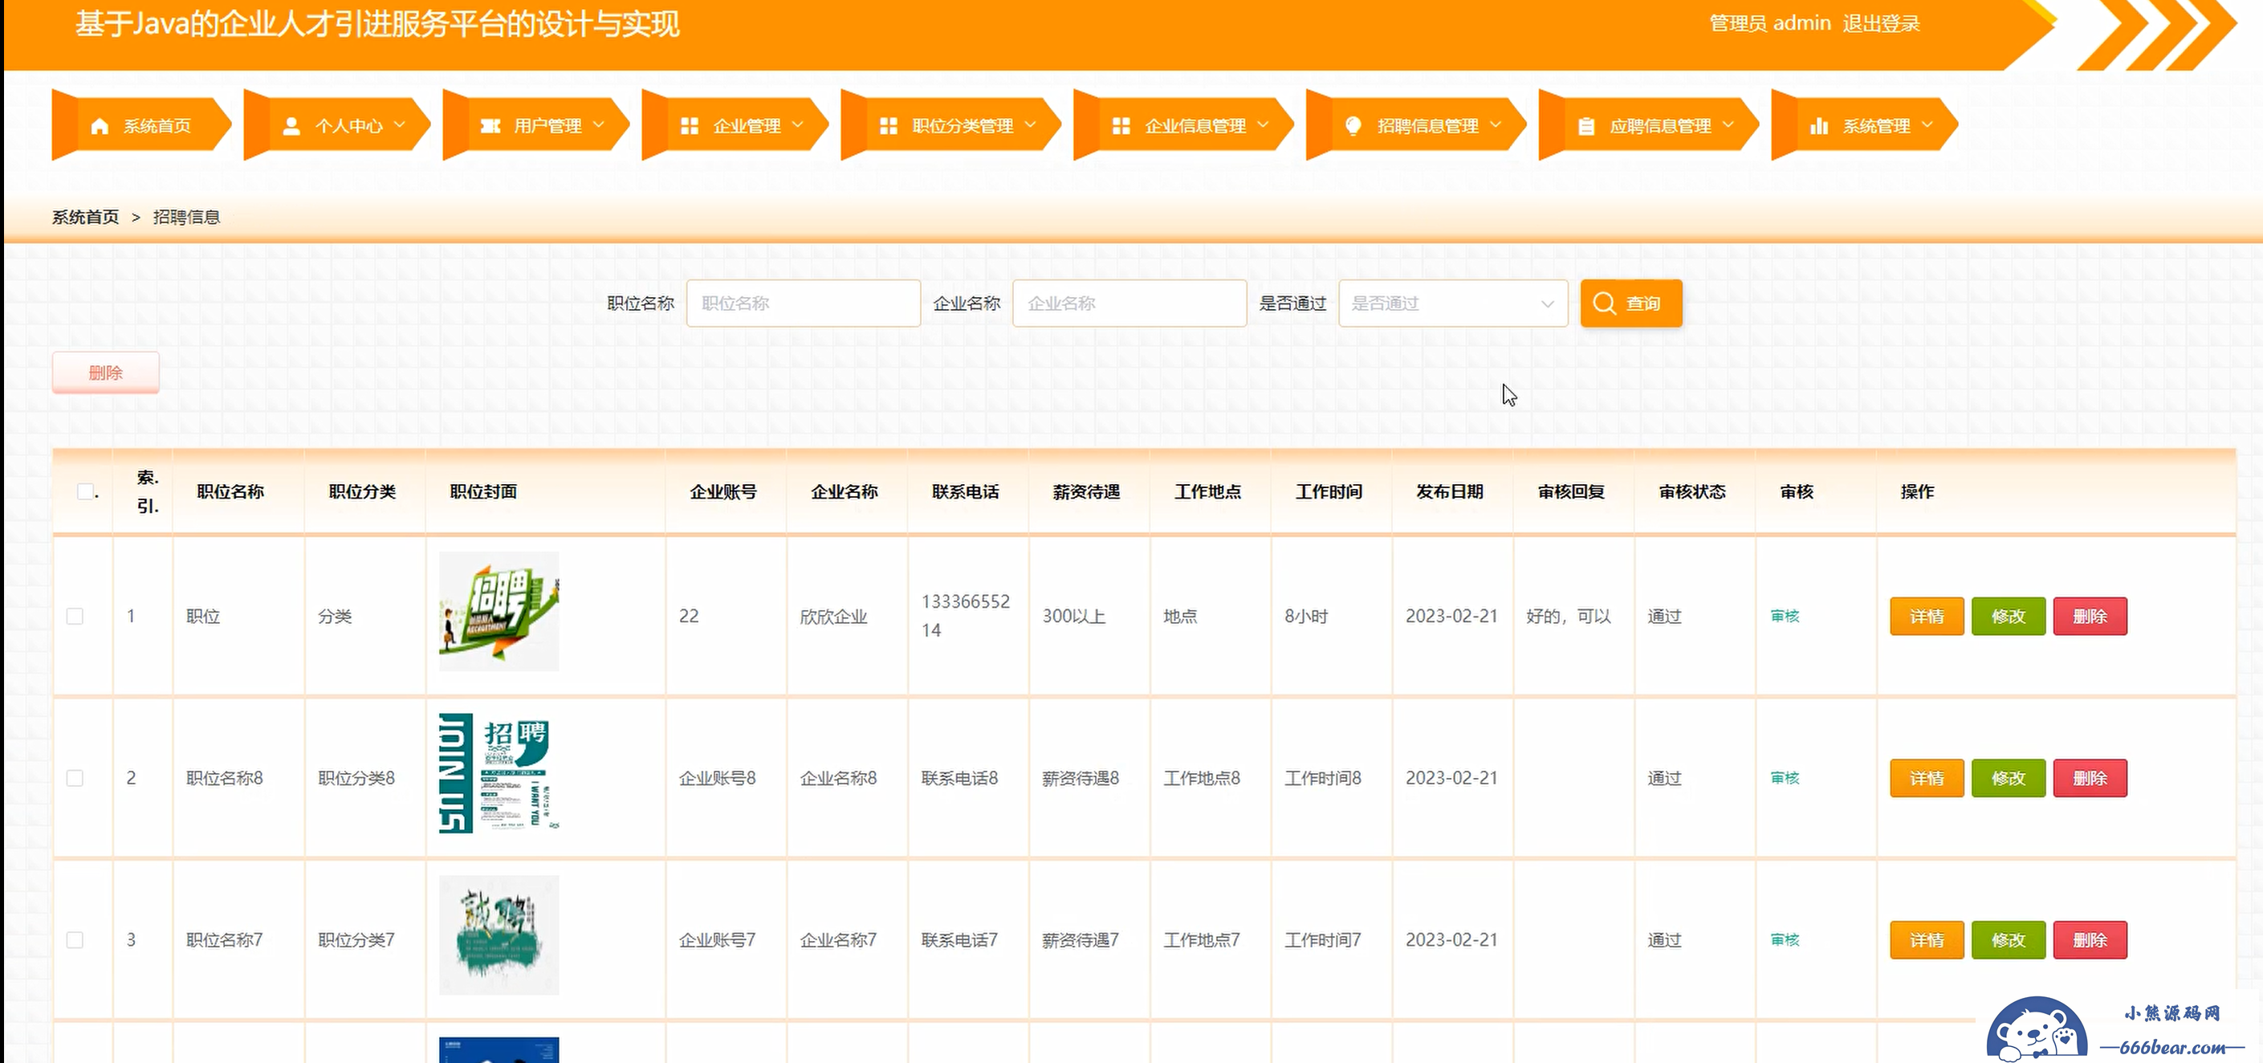Click the bar chart icon in 系统管理 menu
Screen dimensions: 2263x1063
pyautogui.click(x=1818, y=127)
